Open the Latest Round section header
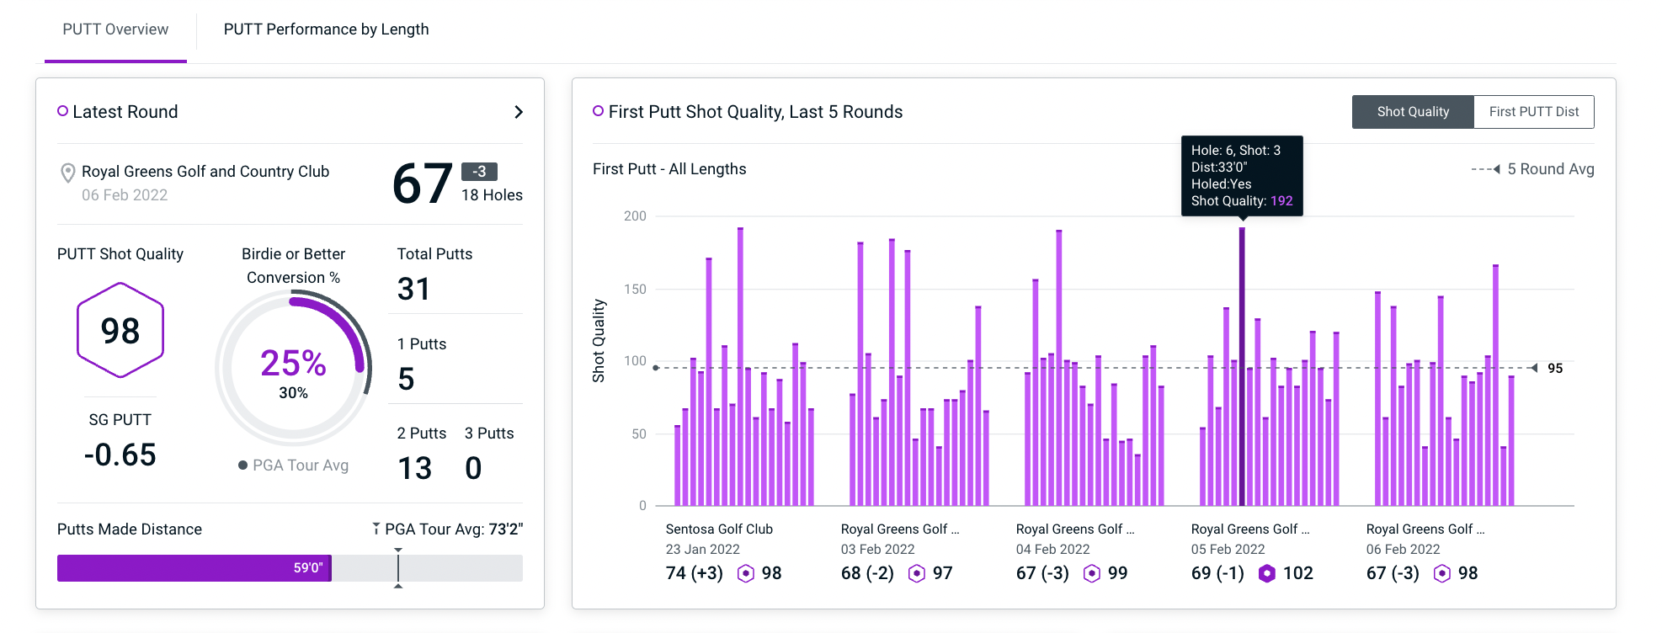This screenshot has height=633, width=1662. 125,112
